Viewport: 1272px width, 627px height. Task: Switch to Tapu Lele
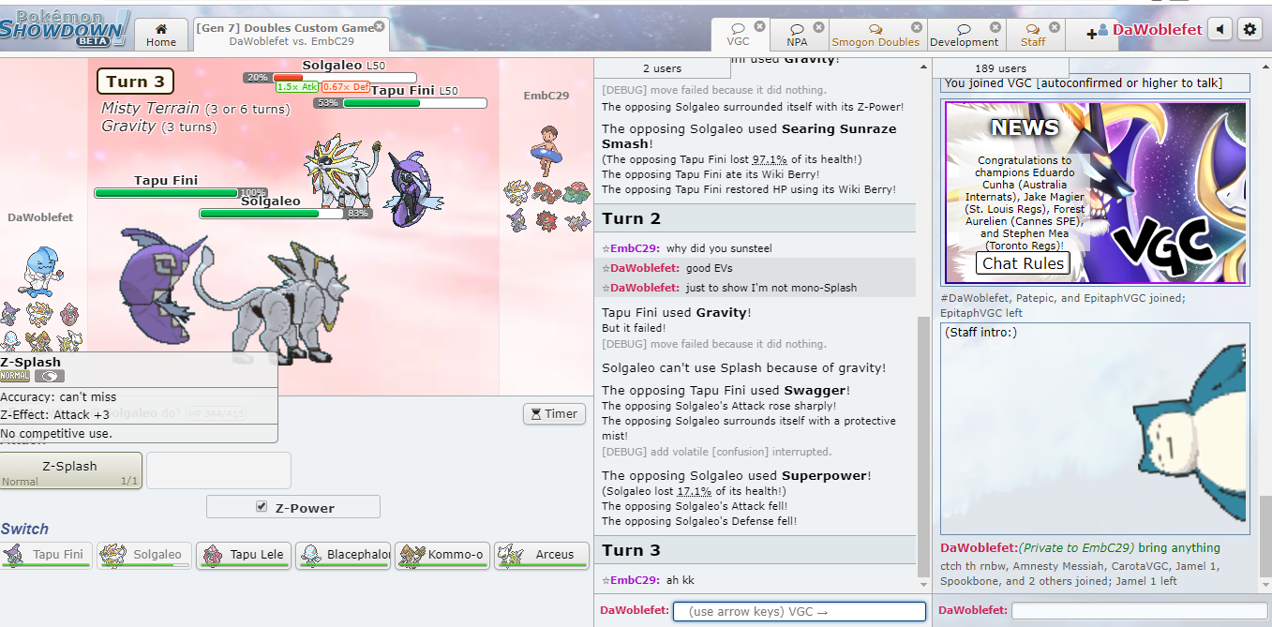pos(245,555)
